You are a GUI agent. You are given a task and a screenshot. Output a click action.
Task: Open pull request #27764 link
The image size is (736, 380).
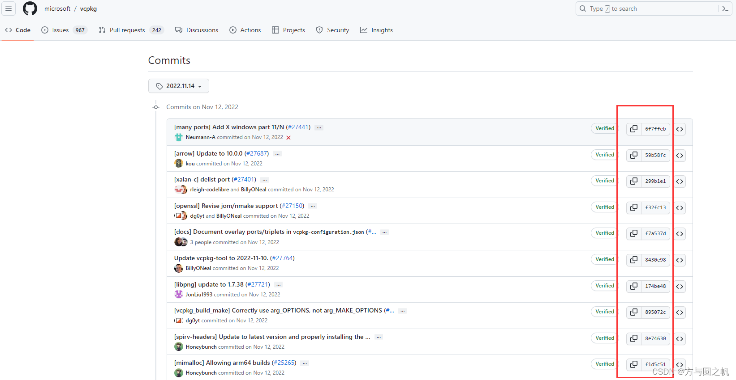pos(283,258)
